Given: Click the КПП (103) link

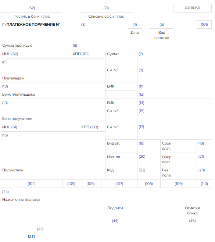Looking at the screenshot, I should click(94, 127).
